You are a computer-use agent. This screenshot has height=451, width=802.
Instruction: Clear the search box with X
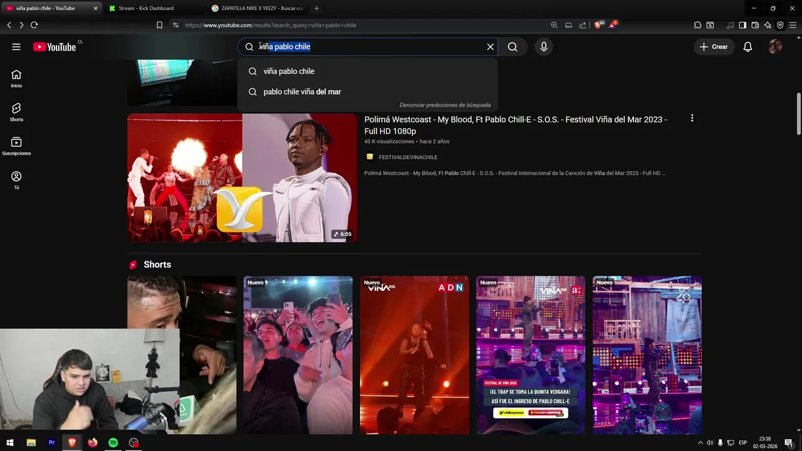491,47
